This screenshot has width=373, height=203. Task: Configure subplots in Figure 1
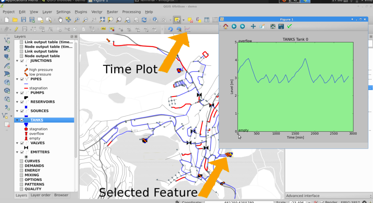pyautogui.click(x=273, y=26)
